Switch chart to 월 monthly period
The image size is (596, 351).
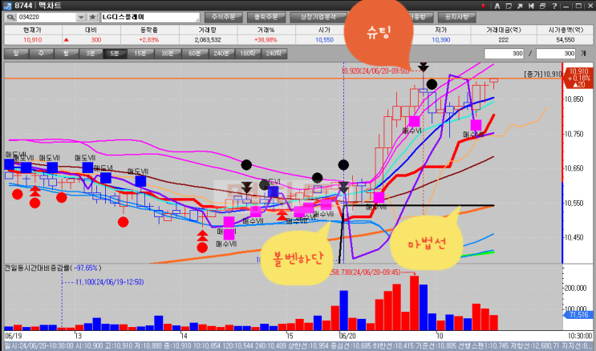(66, 54)
